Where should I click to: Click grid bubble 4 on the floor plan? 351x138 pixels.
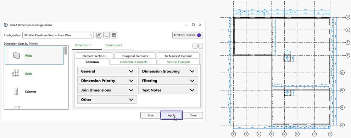[x=272, y=134]
